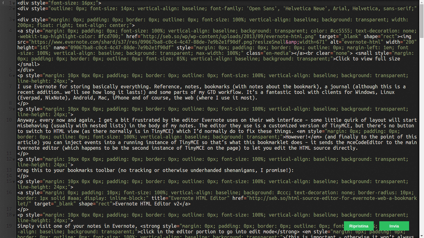424x238 pixels.
Task: Click the Ripristina button
Action: [359, 226]
